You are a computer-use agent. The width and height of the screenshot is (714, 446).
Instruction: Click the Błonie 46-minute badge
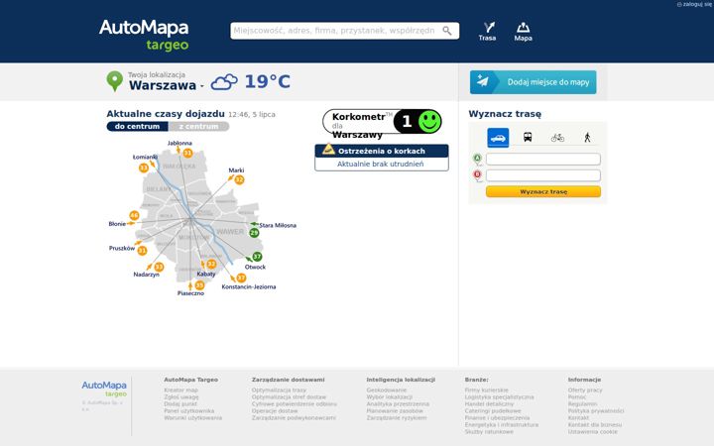click(x=134, y=215)
